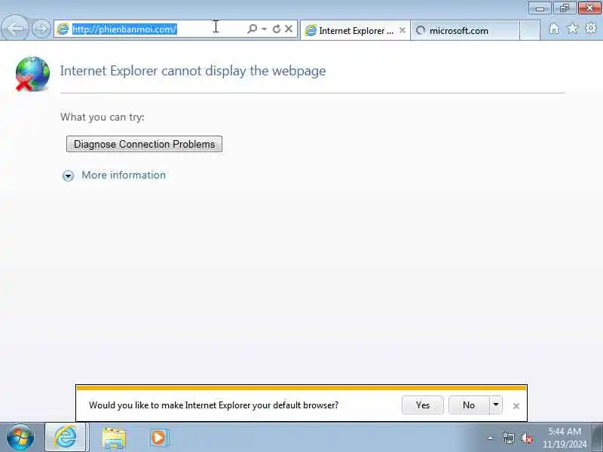Click No on default browser prompt

point(469,405)
